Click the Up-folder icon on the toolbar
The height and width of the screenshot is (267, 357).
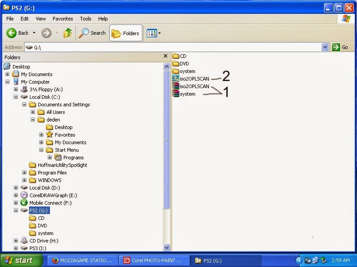[x=68, y=32]
